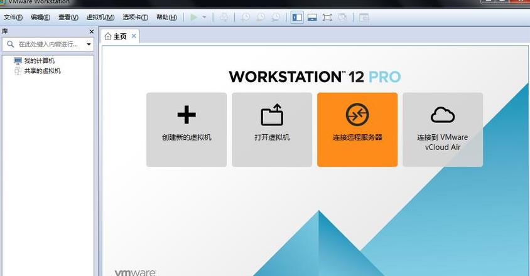Click the 连接到 VMware vCloud Air tile
This screenshot has height=276, width=530.
click(x=443, y=130)
